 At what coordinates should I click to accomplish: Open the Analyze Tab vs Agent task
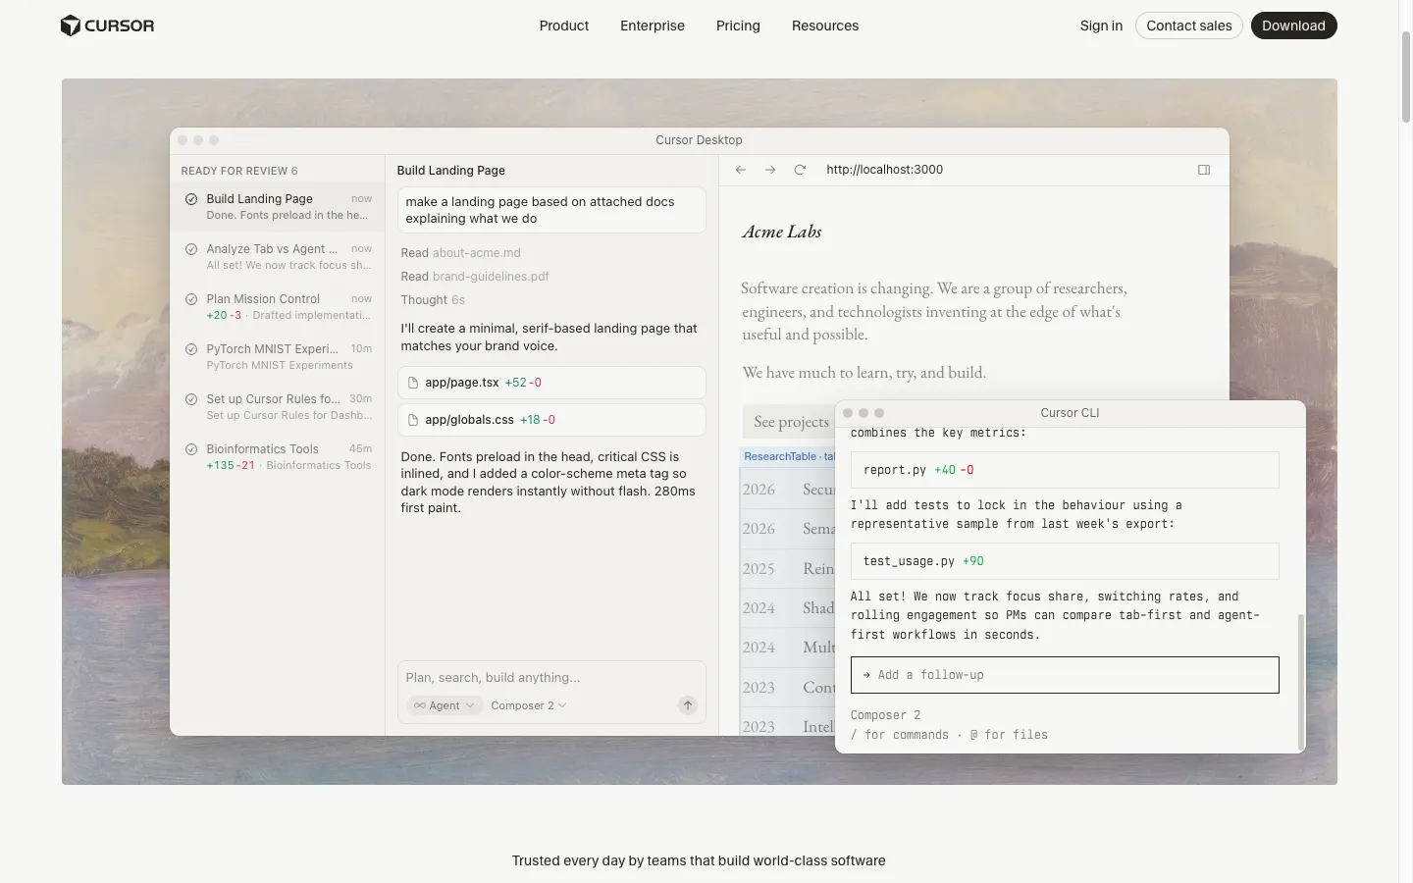[x=279, y=256]
